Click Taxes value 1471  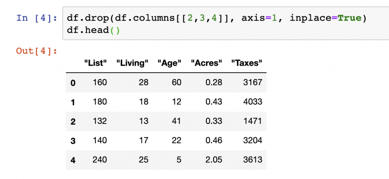coord(253,121)
